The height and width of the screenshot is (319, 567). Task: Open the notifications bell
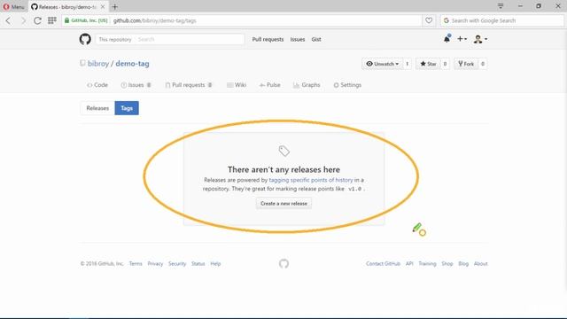click(x=447, y=39)
